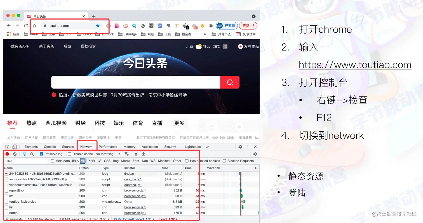Open DevTools settings gear in tab bar
The height and width of the screenshot is (223, 423).
(x=240, y=147)
